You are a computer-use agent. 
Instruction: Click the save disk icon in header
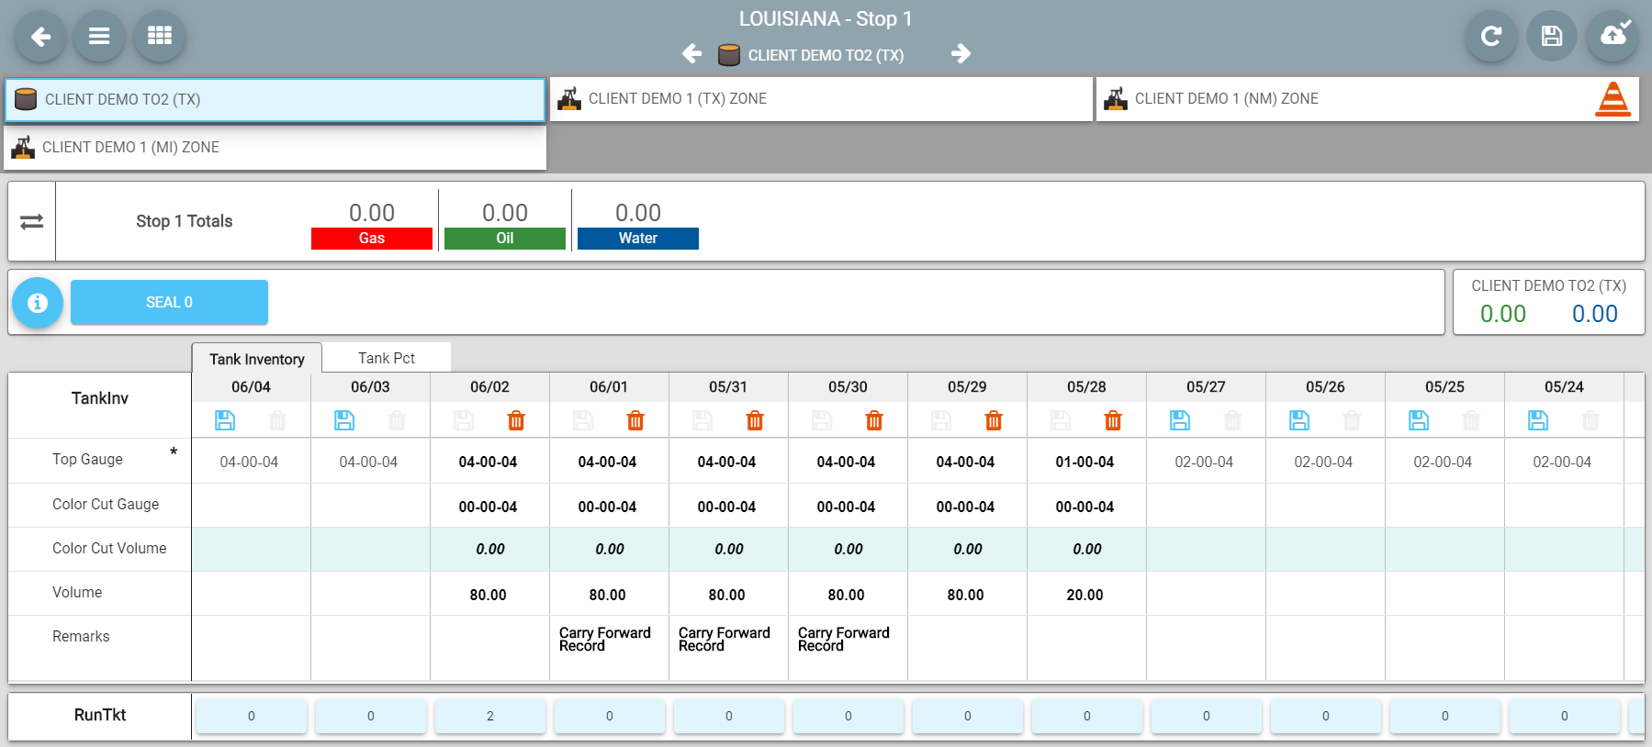tap(1552, 37)
